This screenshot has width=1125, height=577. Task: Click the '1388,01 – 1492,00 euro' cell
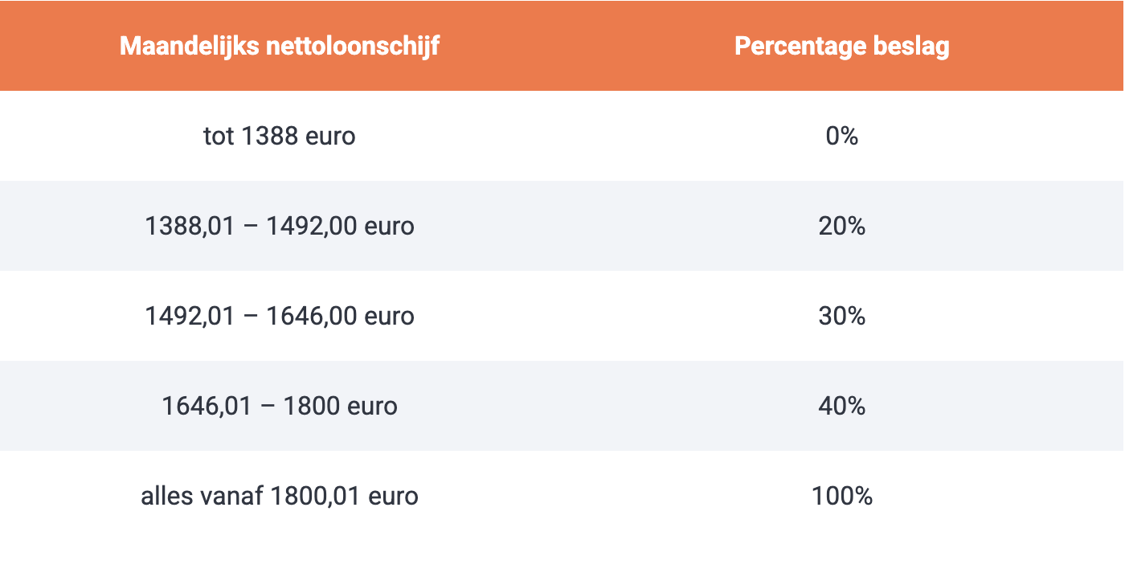coord(280,226)
